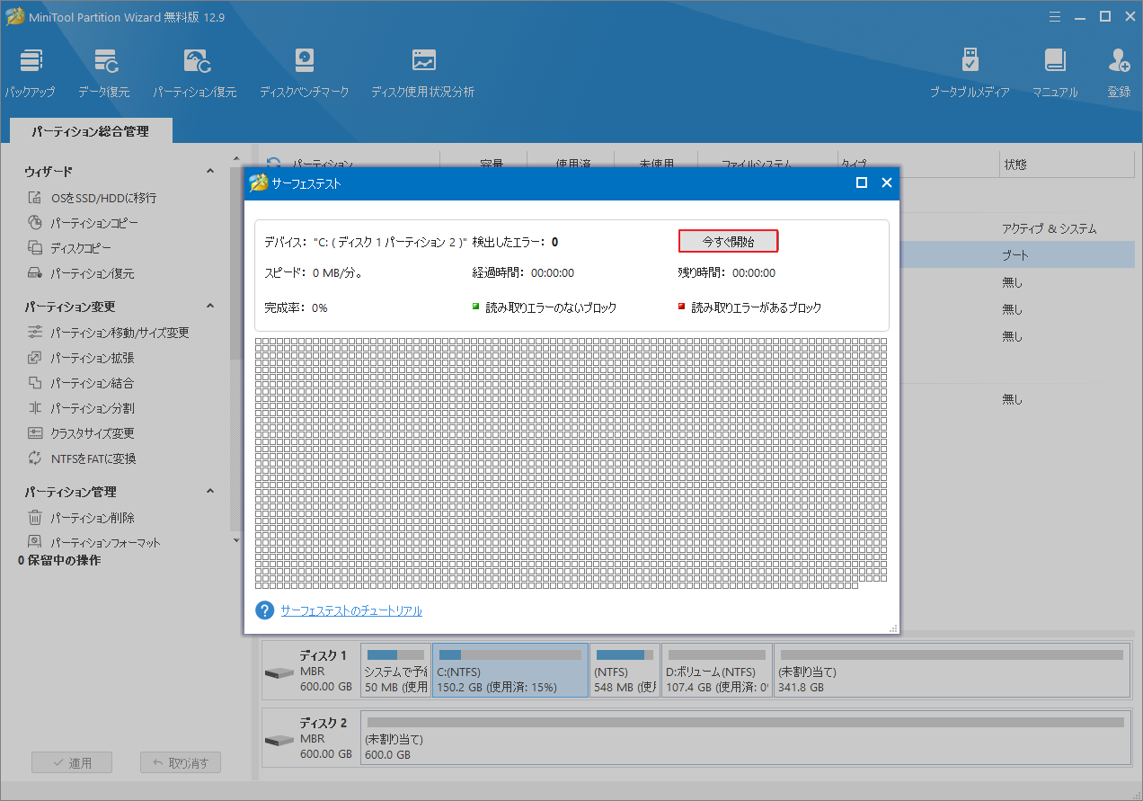
Task: Select OSをSSD/HDDに移行 wizard
Action: coord(93,198)
